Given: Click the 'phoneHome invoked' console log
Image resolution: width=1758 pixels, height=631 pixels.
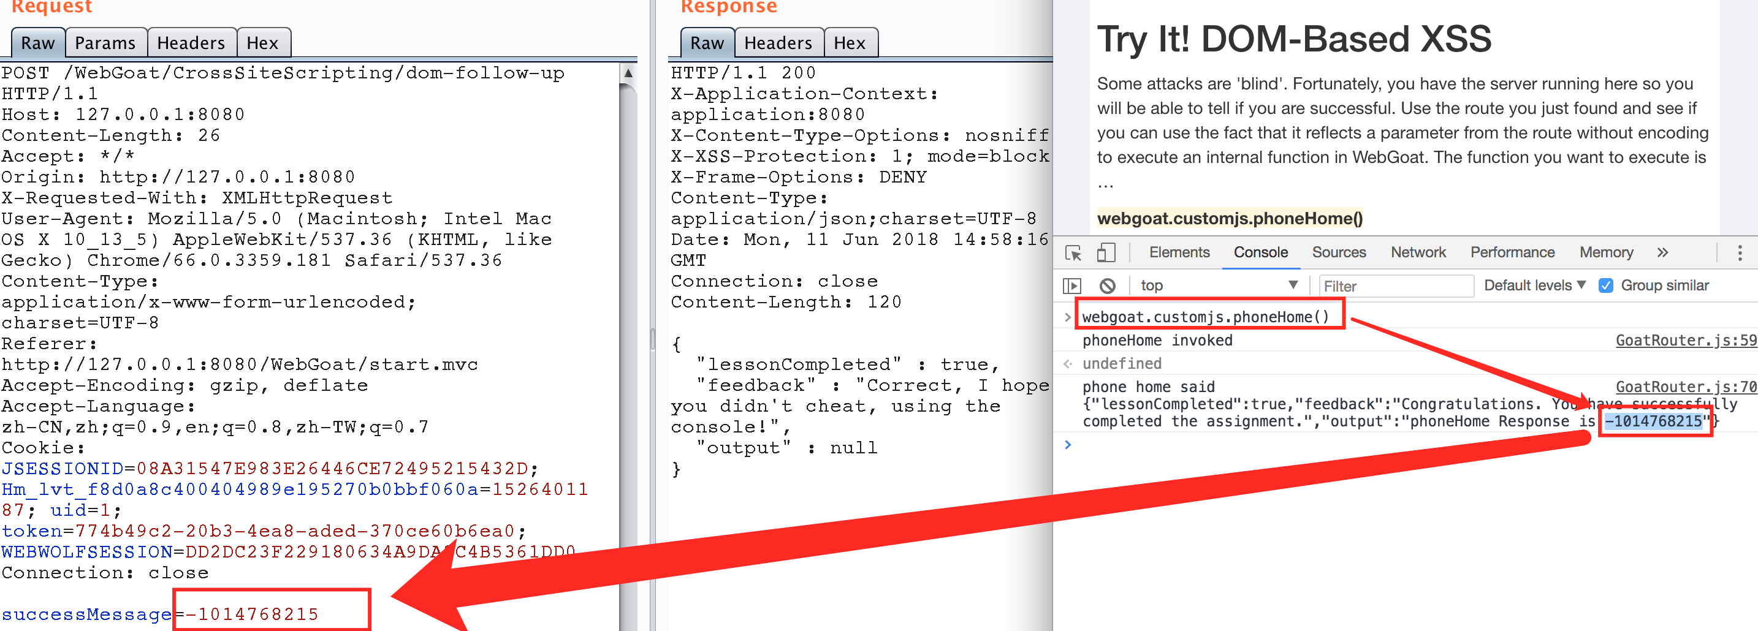Looking at the screenshot, I should click(x=1157, y=341).
